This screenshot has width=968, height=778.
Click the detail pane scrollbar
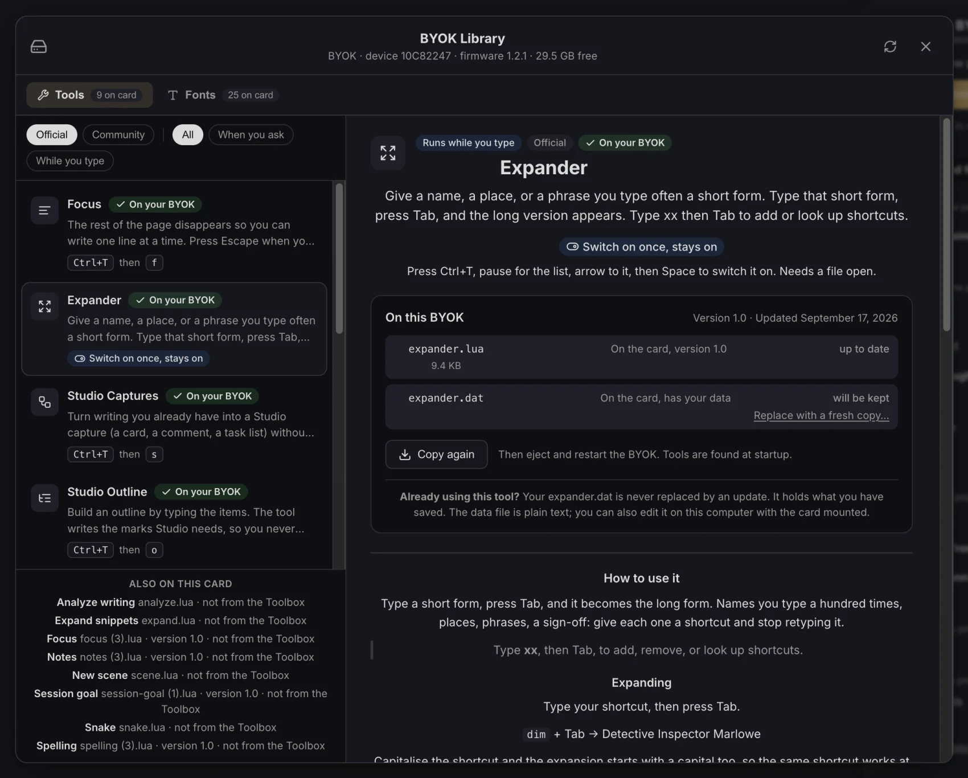point(946,225)
